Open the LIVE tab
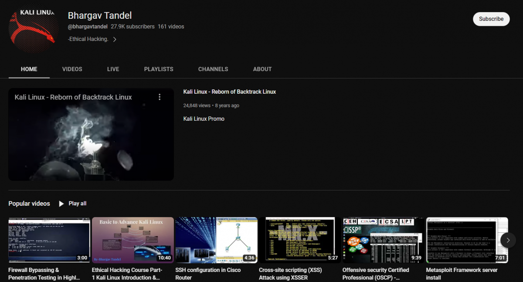 [x=113, y=69]
